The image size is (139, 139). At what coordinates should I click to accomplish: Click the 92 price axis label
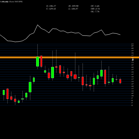132,100
